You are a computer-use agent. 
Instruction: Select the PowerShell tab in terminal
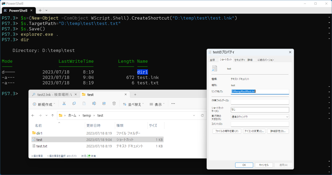pos(19,10)
